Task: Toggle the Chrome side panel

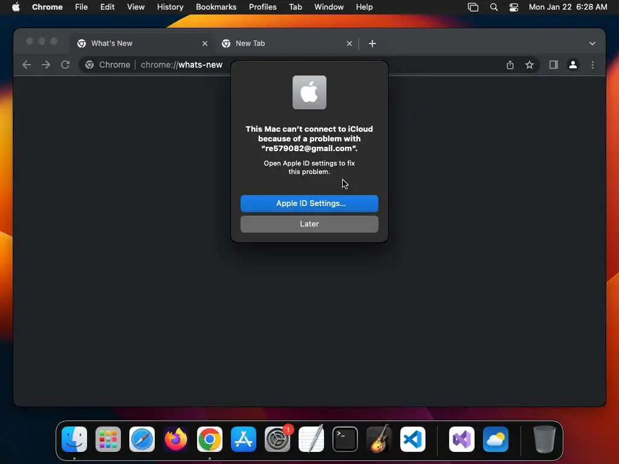Action: tap(554, 65)
